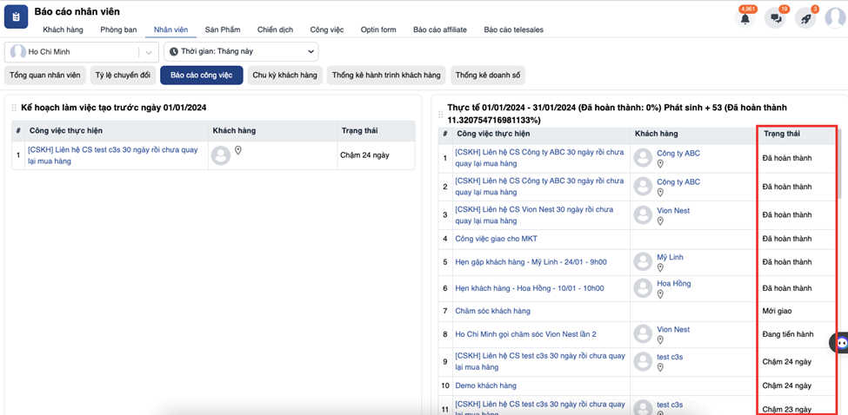Viewport: 848px width, 415px height.
Task: Open the Demo khách hàng task link
Action: coord(485,385)
